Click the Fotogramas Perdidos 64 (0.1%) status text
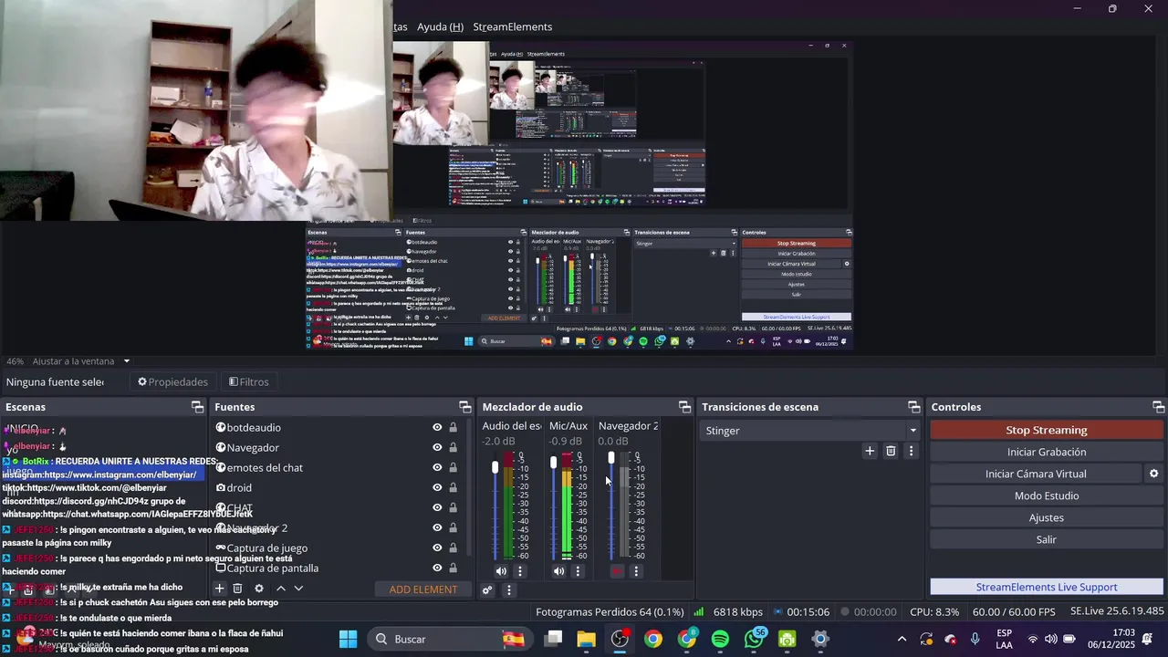 [610, 612]
